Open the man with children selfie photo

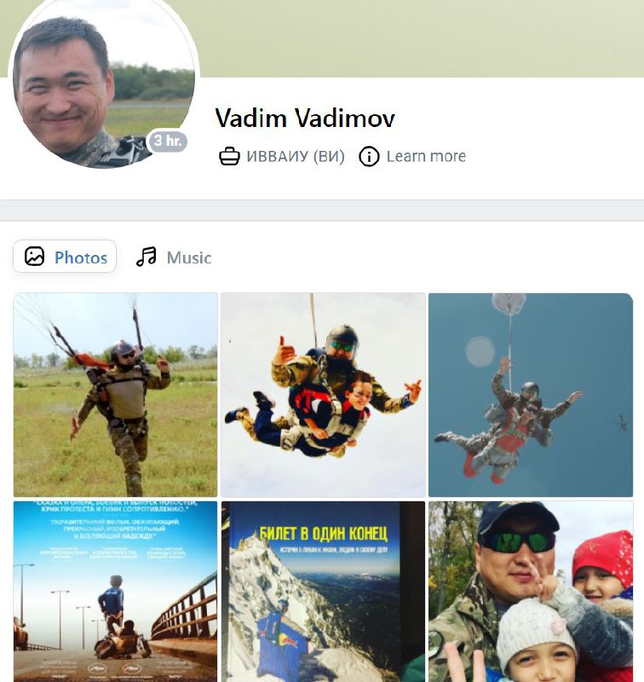531,592
